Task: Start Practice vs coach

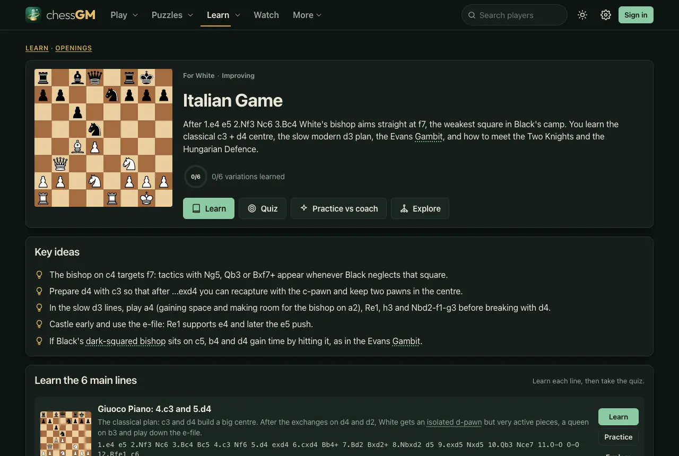Action: click(338, 208)
